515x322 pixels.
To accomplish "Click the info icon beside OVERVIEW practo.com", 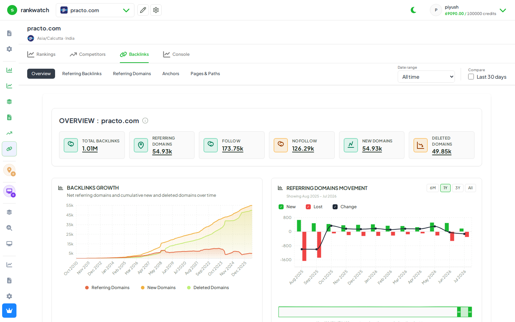I will click(145, 121).
